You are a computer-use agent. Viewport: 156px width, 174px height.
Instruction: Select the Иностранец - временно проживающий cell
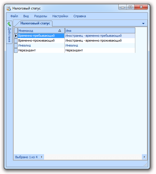tap(100, 40)
